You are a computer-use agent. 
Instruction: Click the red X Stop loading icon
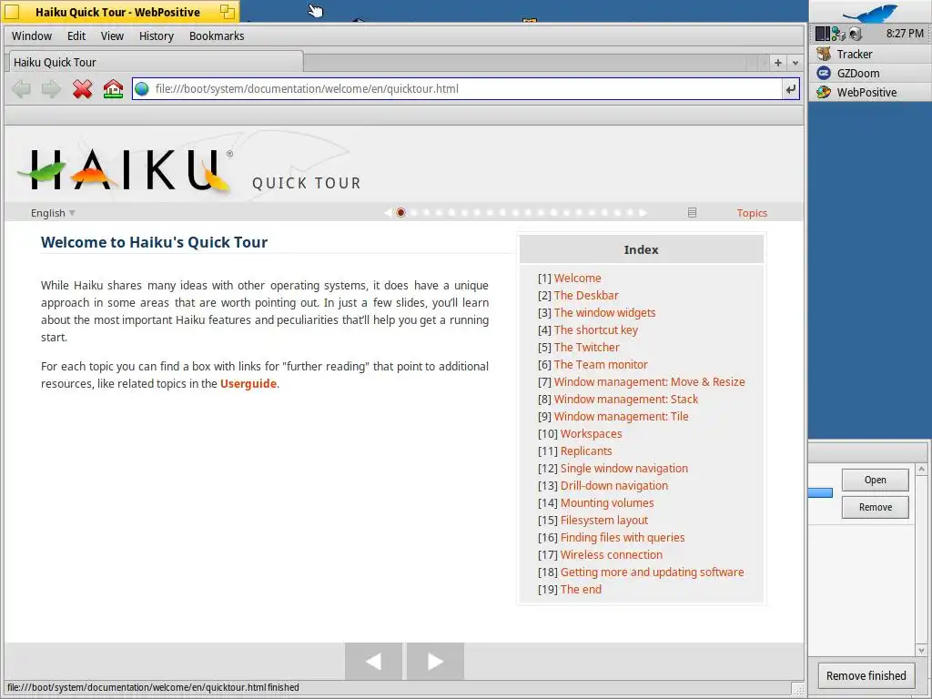click(x=82, y=89)
